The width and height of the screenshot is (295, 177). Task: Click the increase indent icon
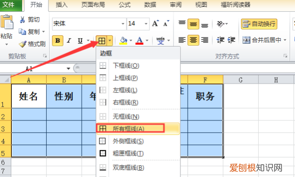coord(231,40)
